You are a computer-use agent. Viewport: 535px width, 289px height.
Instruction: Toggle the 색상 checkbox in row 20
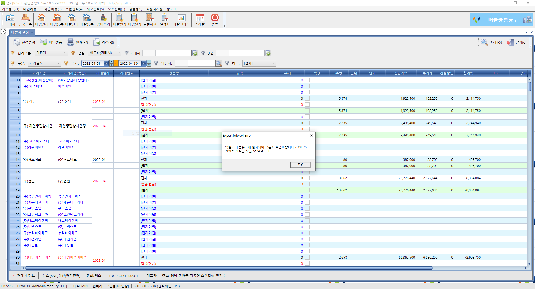307,196
